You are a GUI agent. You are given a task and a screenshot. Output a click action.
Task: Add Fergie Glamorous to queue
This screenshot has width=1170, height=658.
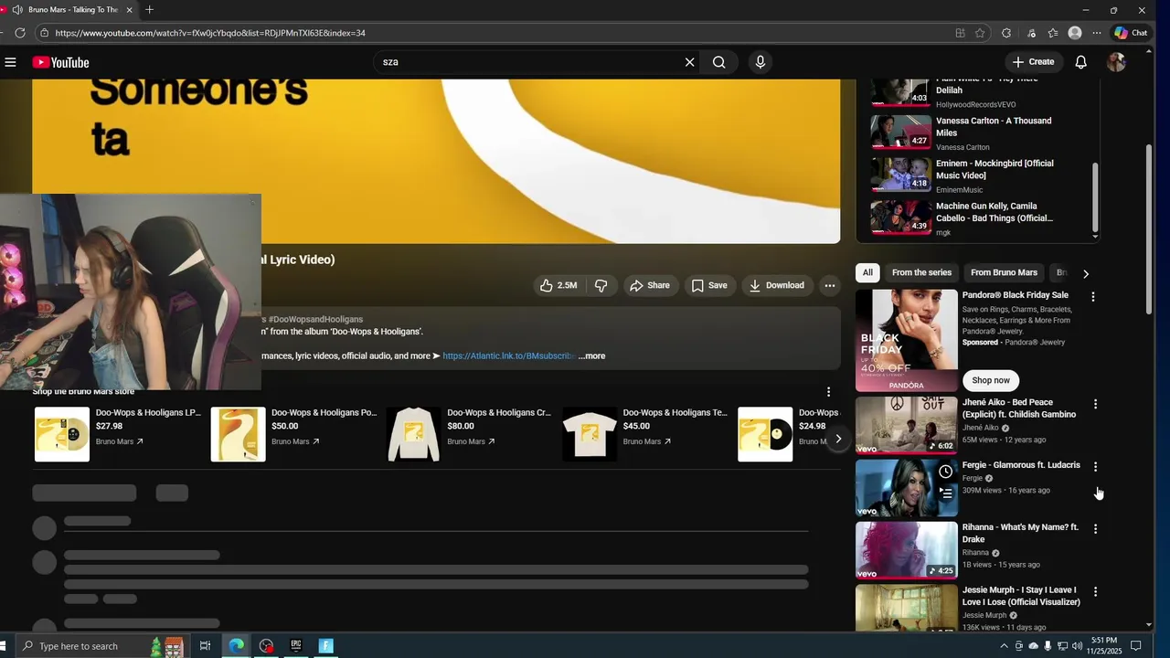[945, 493]
